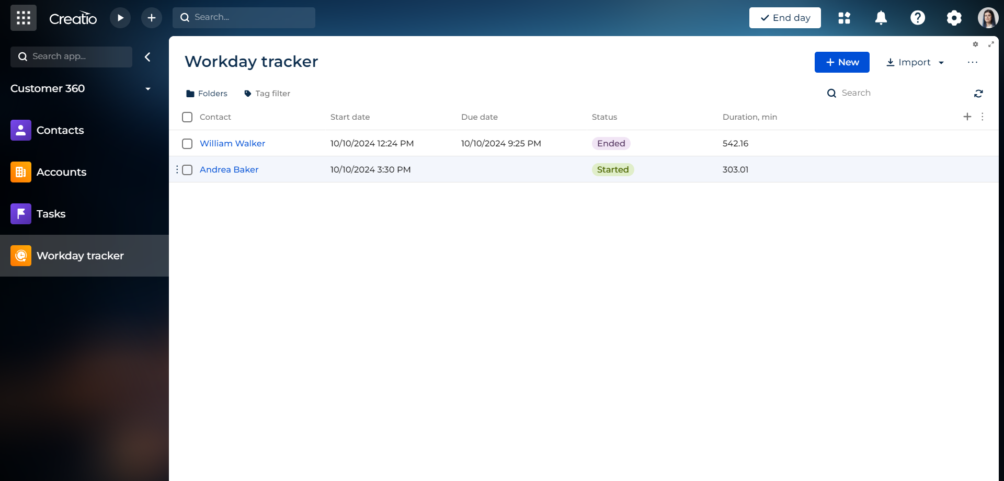Click the Tasks flag icon

[21, 214]
